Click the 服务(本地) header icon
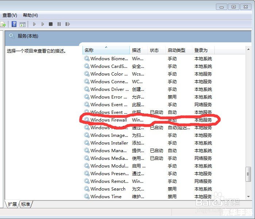The height and width of the screenshot is (219, 255). coord(12,36)
